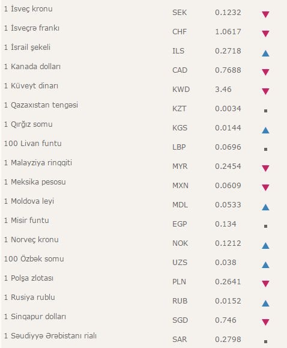Click the blue up arrow beside ILS
287x348 pixels.
(265, 53)
